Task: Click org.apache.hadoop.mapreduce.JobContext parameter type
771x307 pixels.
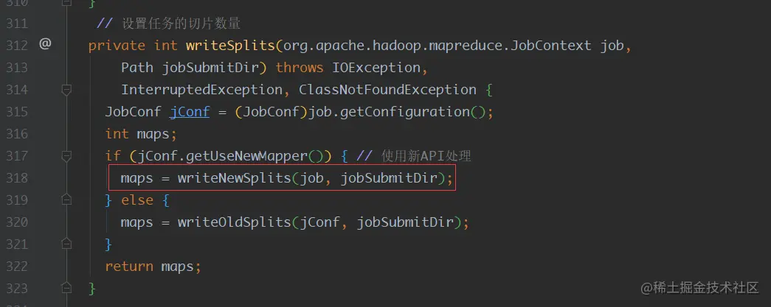Action: [x=437, y=46]
